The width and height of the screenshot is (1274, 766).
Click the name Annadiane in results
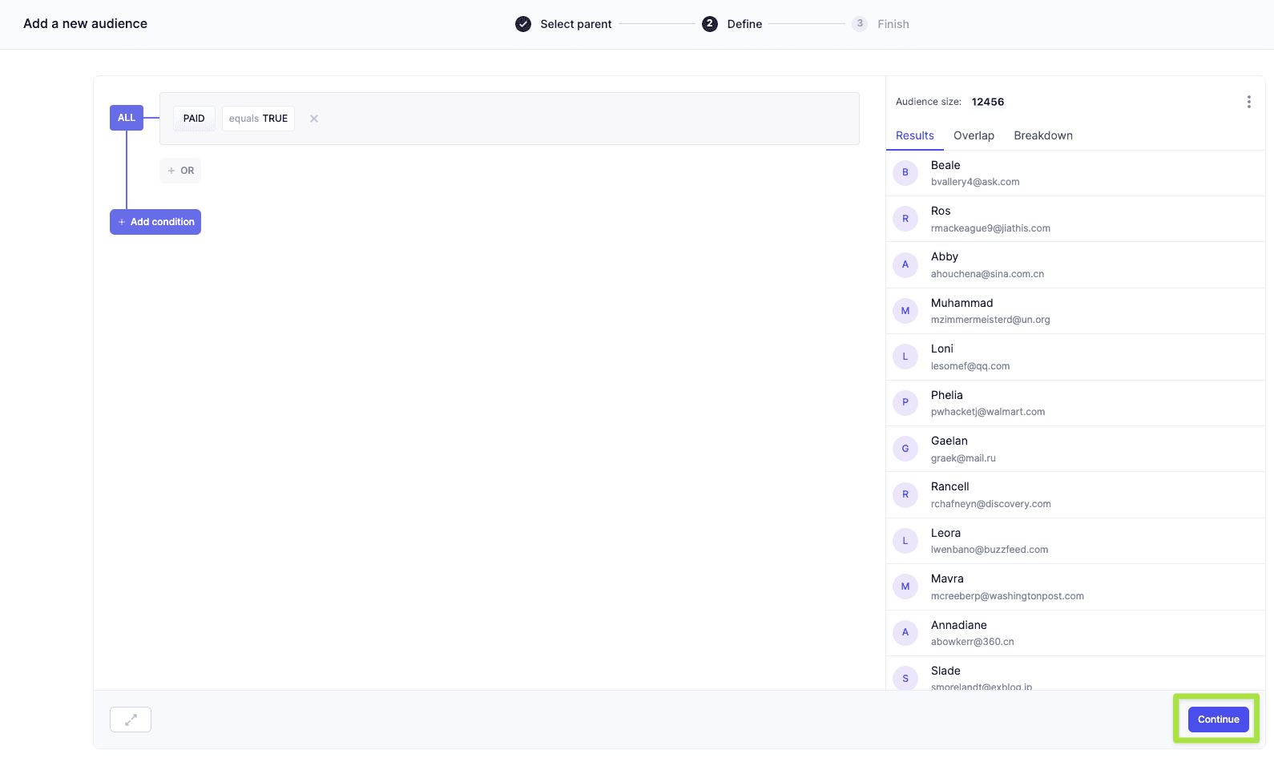click(x=959, y=625)
